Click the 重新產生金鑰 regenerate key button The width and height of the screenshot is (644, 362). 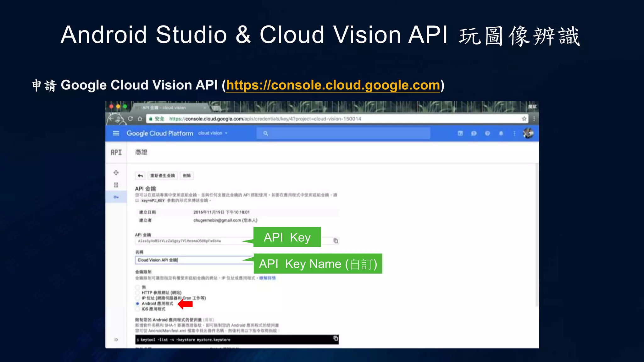click(163, 176)
